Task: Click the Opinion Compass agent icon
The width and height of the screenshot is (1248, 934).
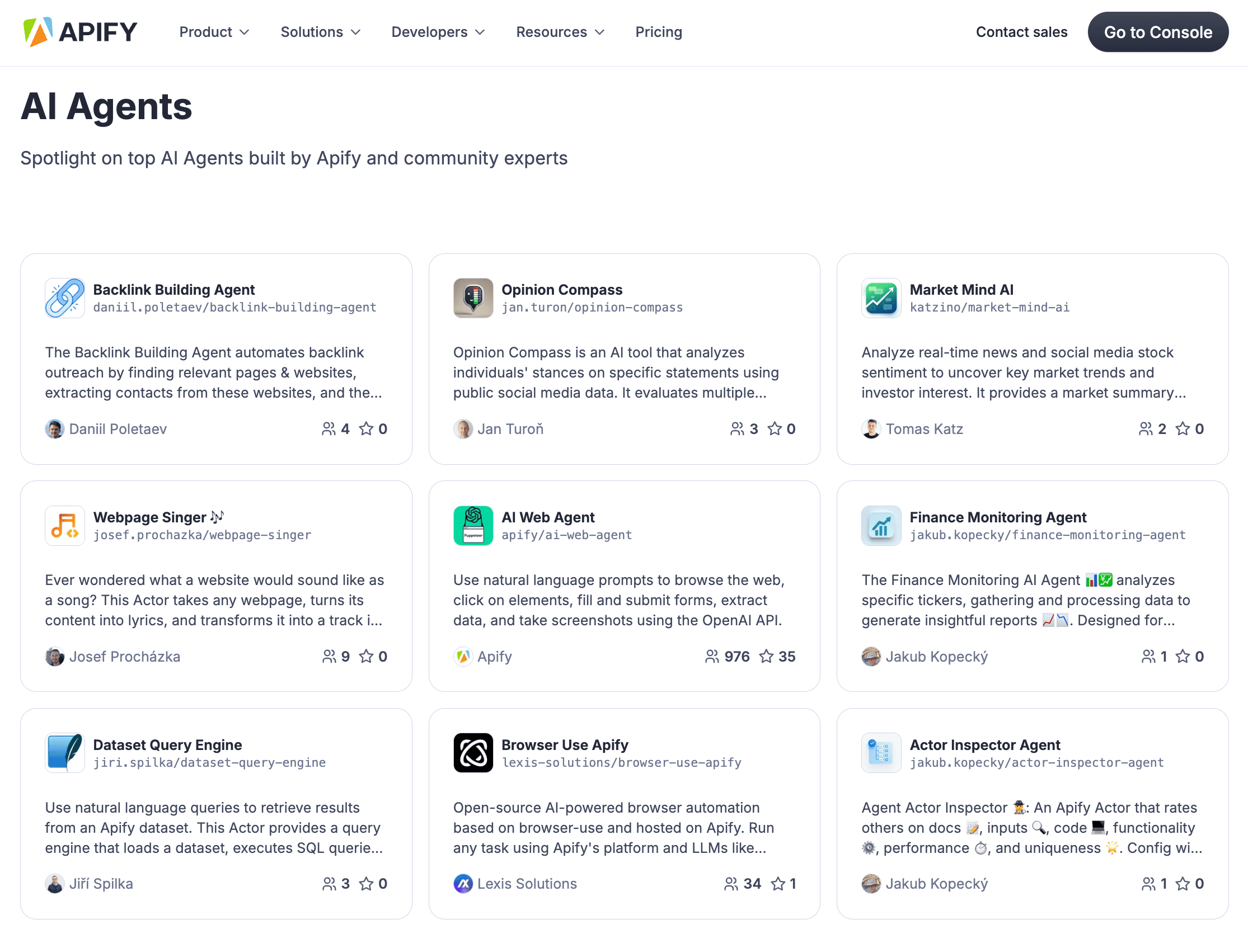Action: pyautogui.click(x=472, y=298)
